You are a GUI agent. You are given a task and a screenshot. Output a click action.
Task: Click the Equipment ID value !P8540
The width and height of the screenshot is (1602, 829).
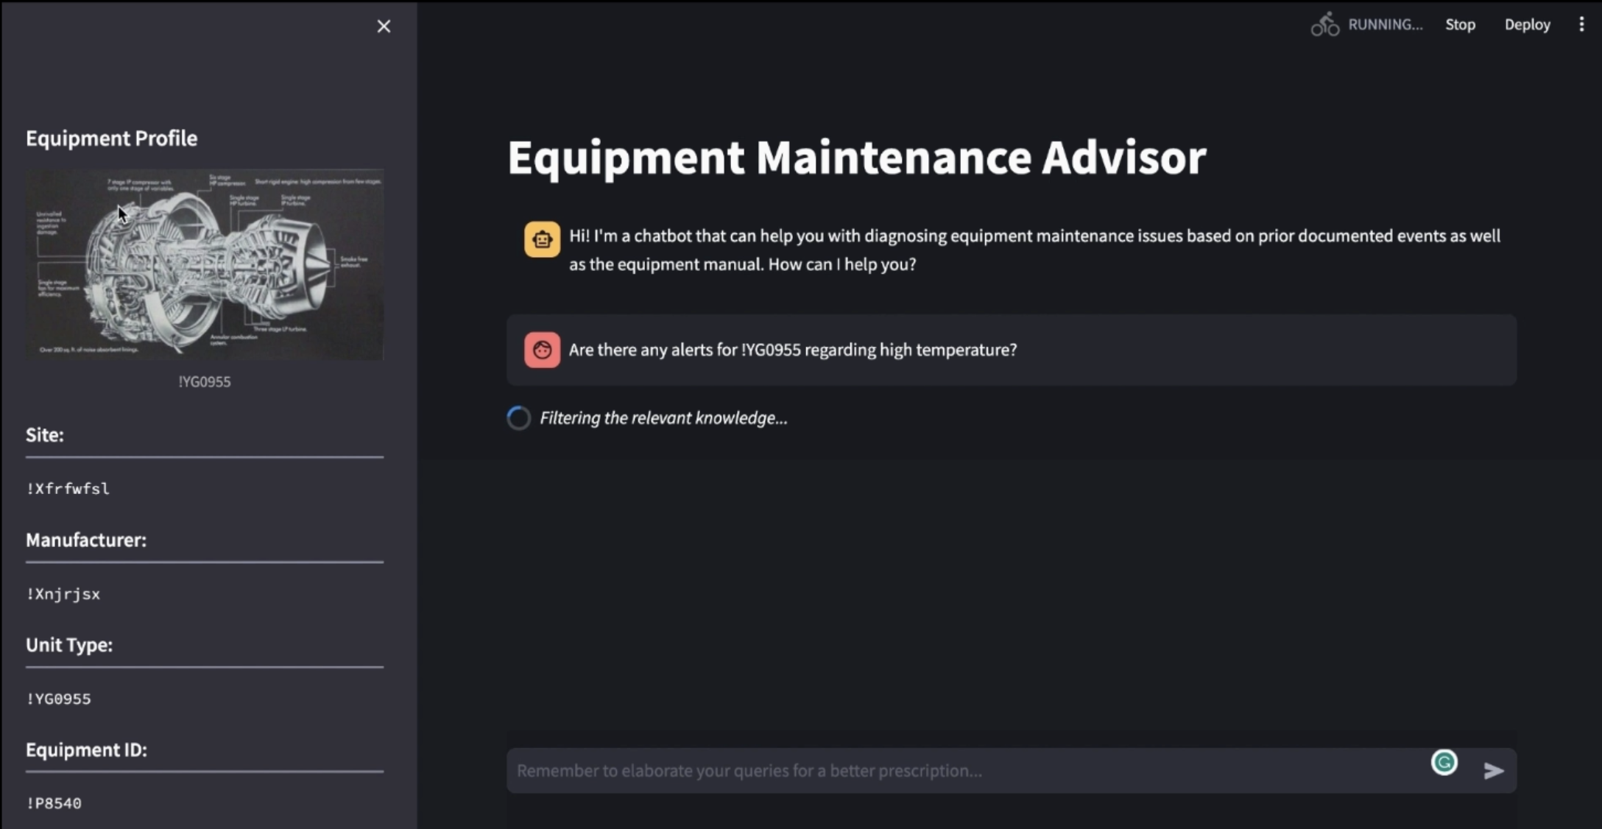point(54,803)
